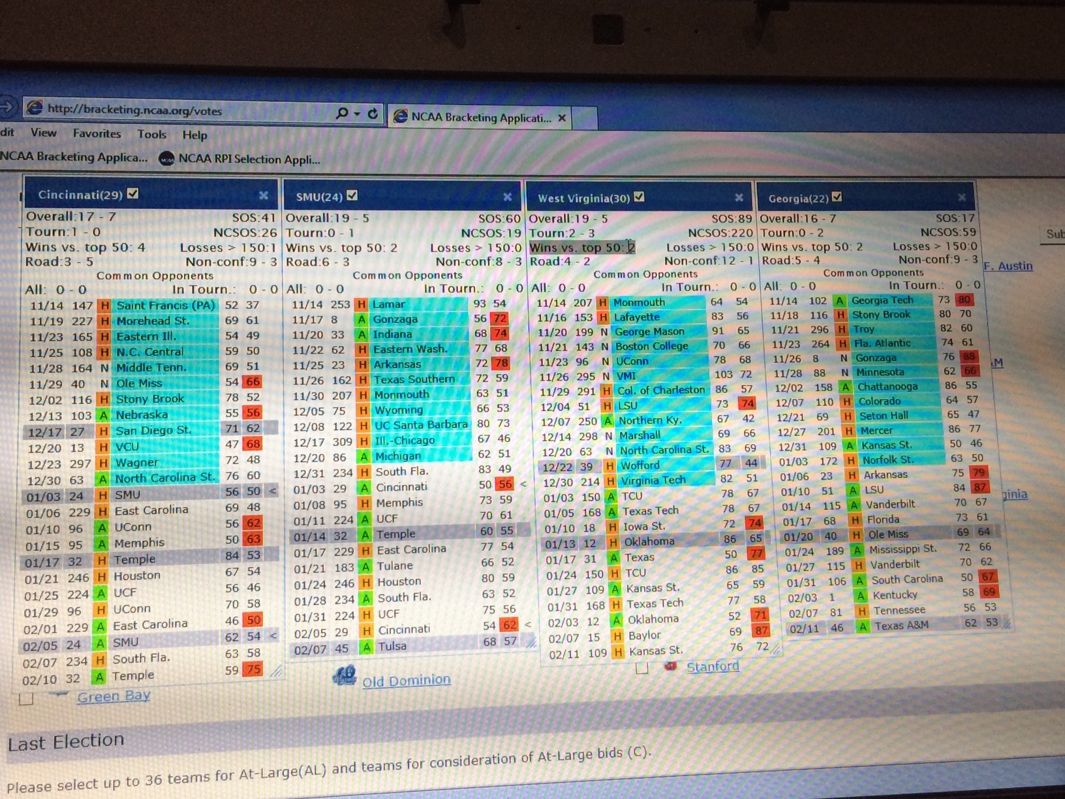Click the Stanford team logo icon
Screen dimensions: 1065x799
(x=670, y=666)
